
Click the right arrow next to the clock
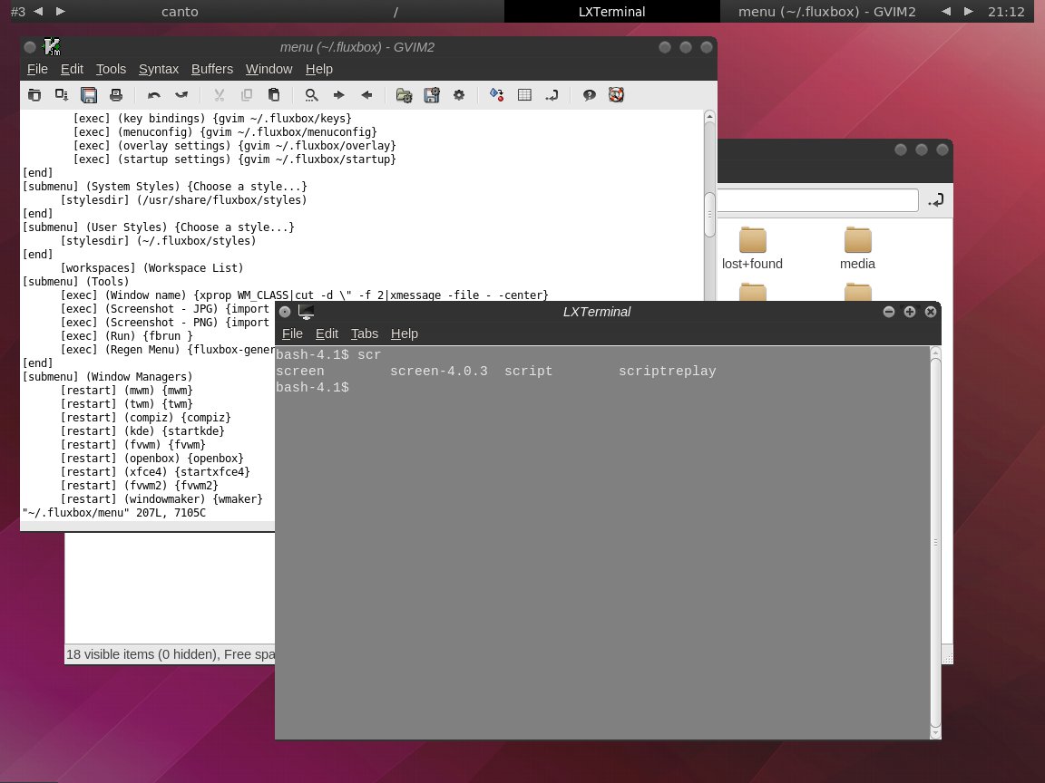tap(969, 11)
